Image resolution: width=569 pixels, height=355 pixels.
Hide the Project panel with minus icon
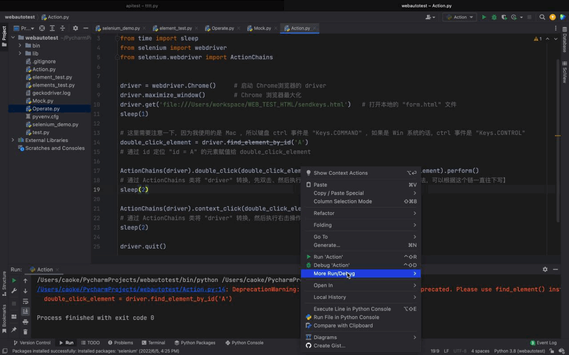[x=85, y=28]
